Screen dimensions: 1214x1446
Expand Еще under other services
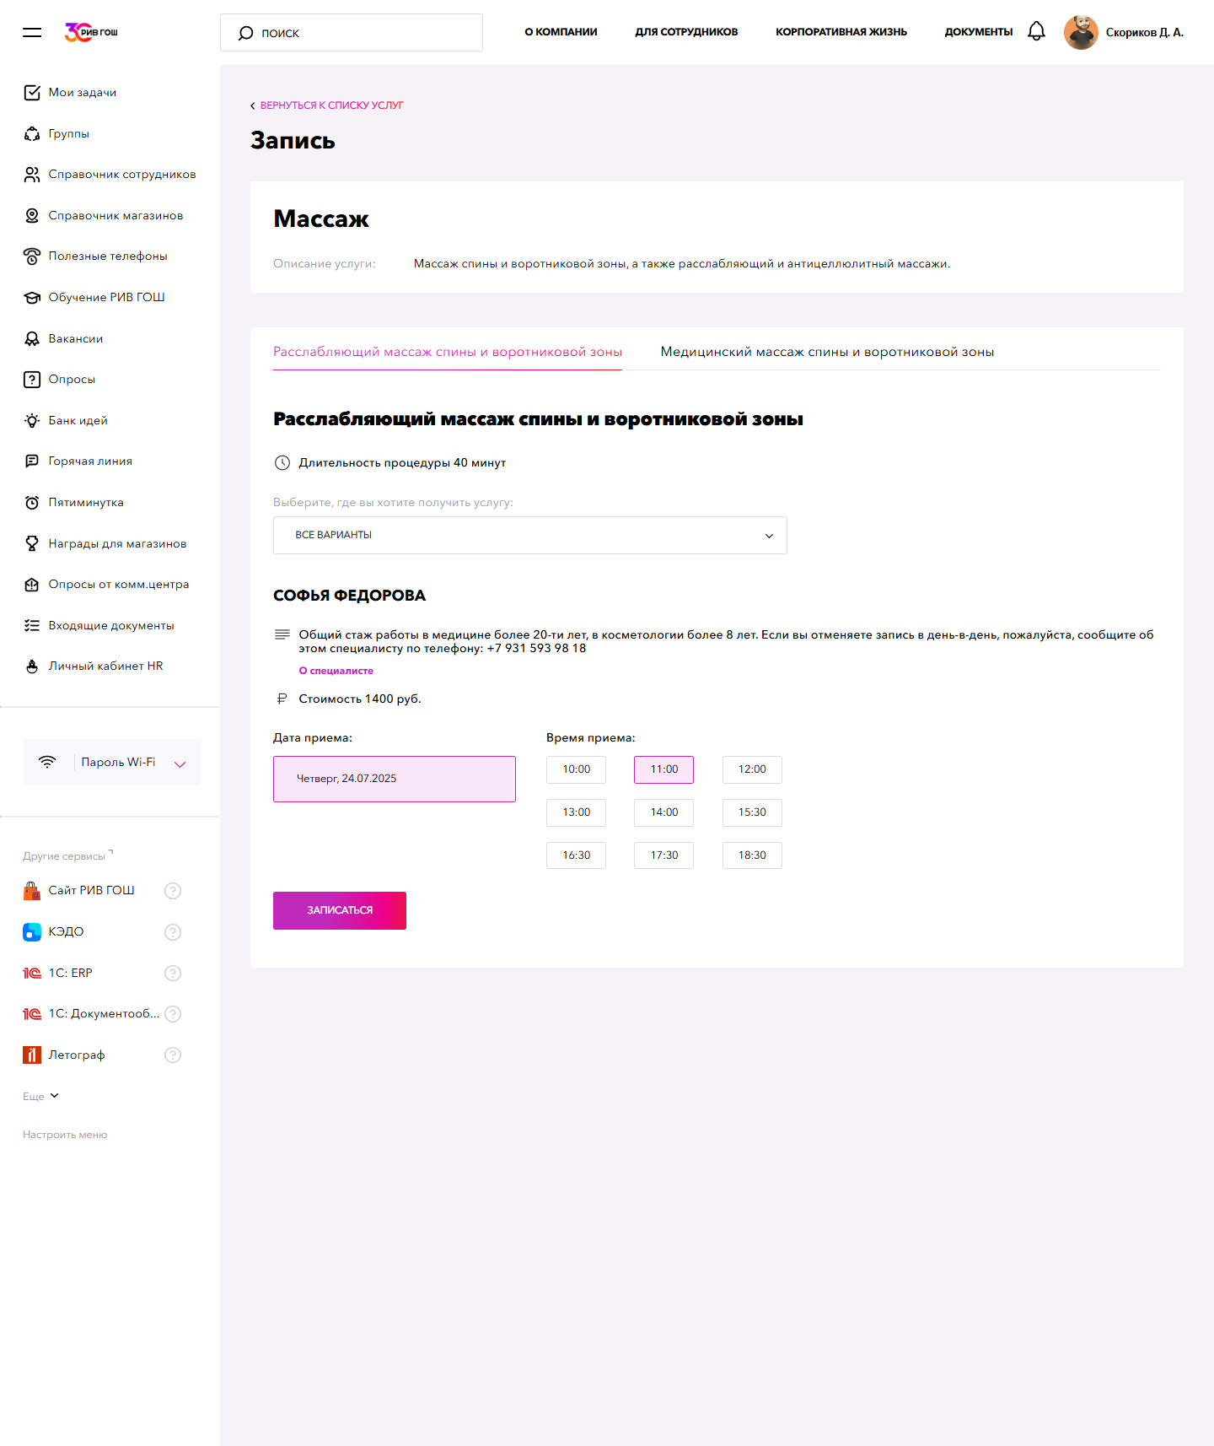click(40, 1096)
